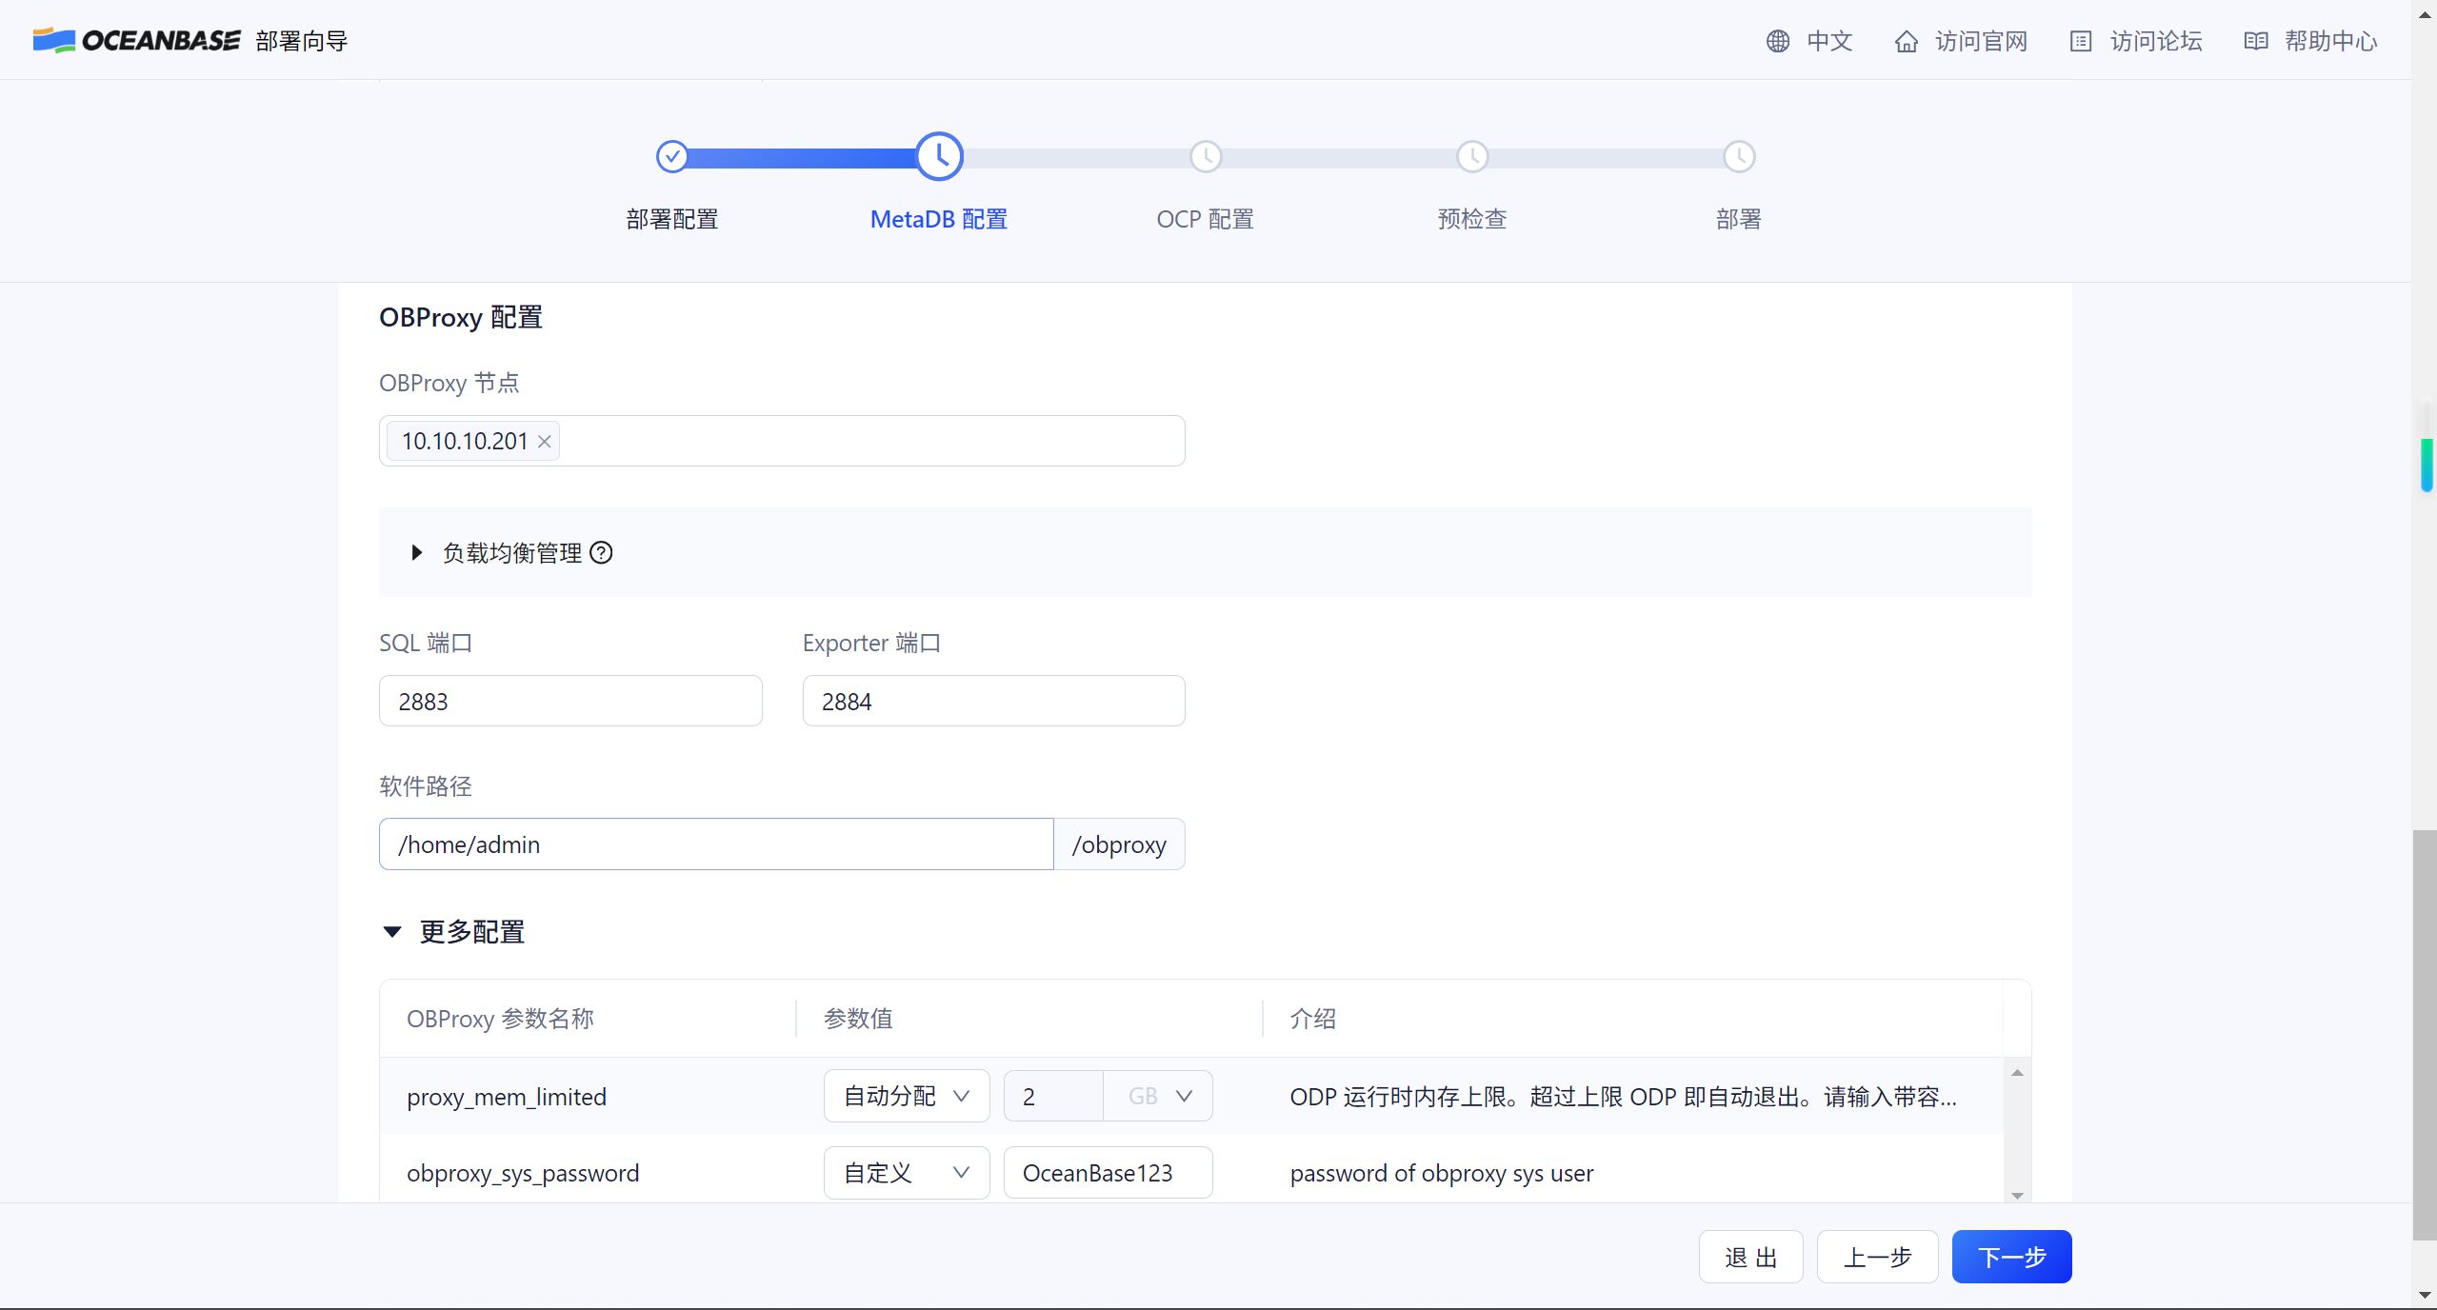The image size is (2437, 1310).
Task: Click the 退 出 button
Action: [1750, 1257]
